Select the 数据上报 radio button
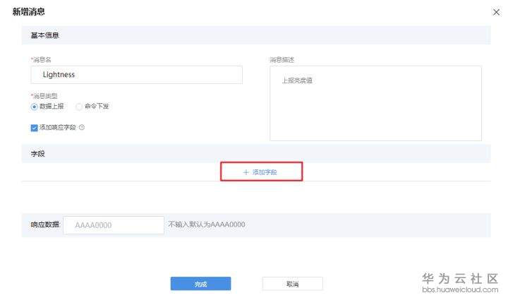 click(x=35, y=107)
